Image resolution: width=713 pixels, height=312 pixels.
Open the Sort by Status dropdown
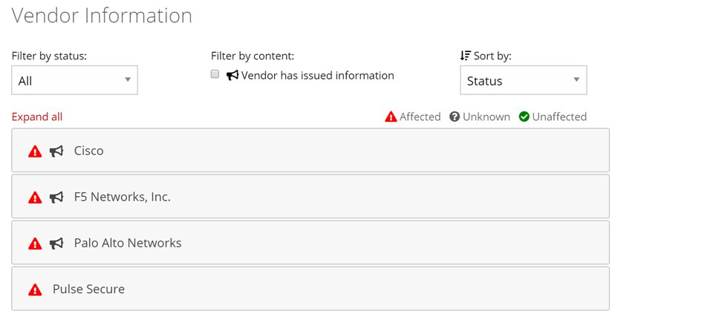pos(524,80)
